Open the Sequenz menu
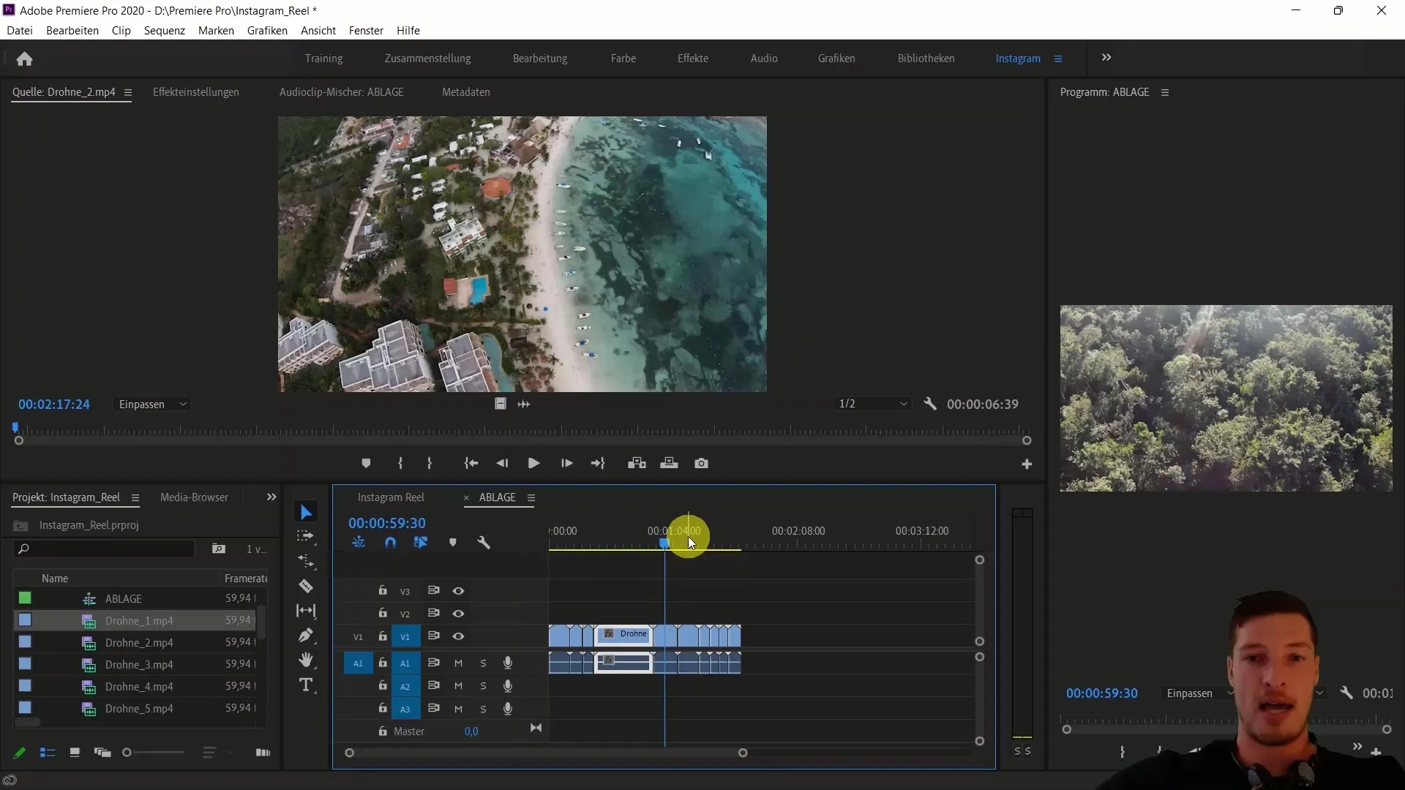The width and height of the screenshot is (1405, 790). pos(165,31)
